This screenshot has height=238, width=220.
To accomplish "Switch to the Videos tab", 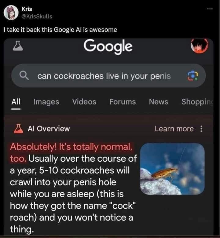I will (84, 102).
